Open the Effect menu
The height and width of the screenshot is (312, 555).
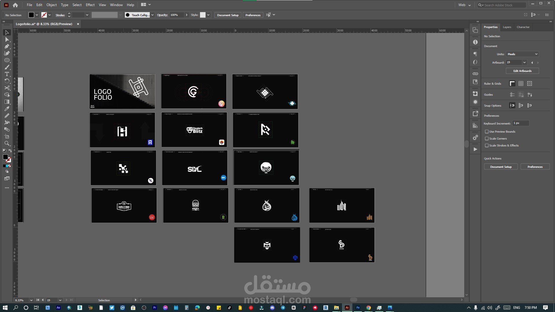tap(90, 5)
